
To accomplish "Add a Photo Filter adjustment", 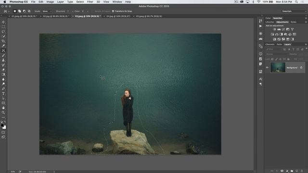I will point(285,34).
